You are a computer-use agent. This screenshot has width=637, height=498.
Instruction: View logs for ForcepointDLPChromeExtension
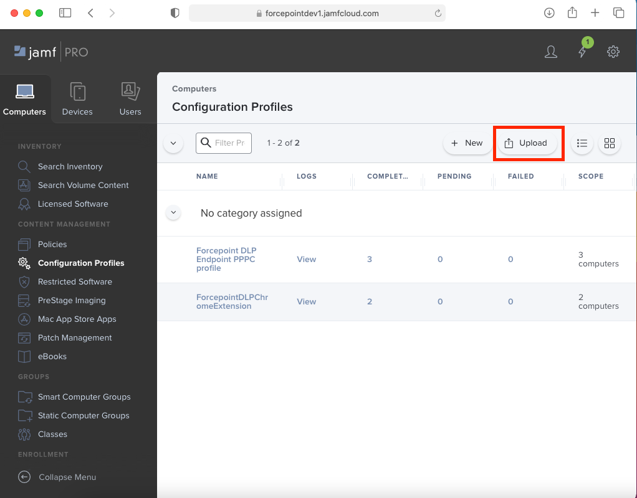point(306,301)
